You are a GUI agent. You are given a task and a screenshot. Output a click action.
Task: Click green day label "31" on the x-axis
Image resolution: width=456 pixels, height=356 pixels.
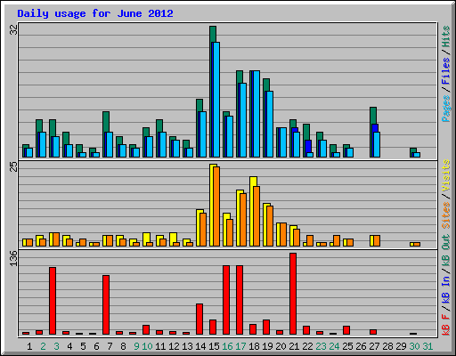[x=427, y=346]
